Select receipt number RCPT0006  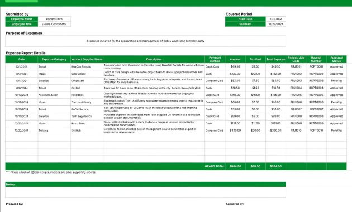pos(316,102)
